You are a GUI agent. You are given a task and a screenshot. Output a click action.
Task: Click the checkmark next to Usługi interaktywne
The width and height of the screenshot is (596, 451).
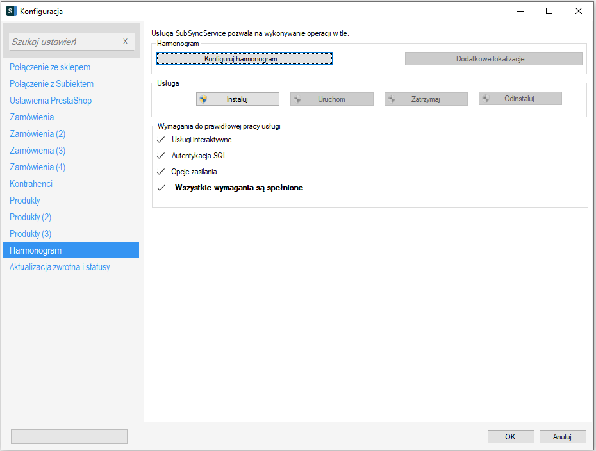pyautogui.click(x=160, y=140)
